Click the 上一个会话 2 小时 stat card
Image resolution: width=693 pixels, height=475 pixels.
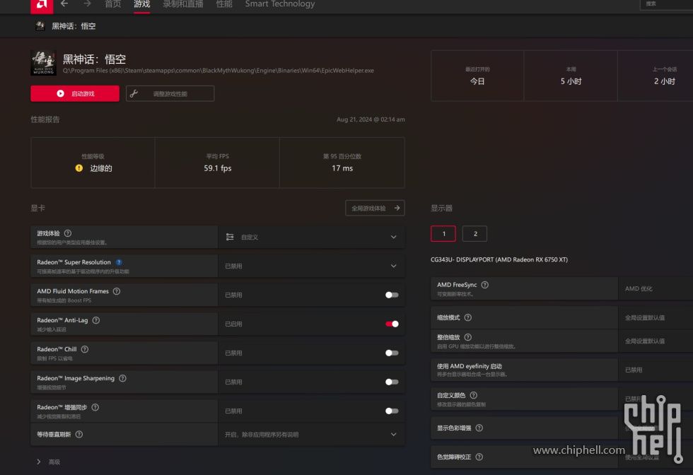coord(656,76)
